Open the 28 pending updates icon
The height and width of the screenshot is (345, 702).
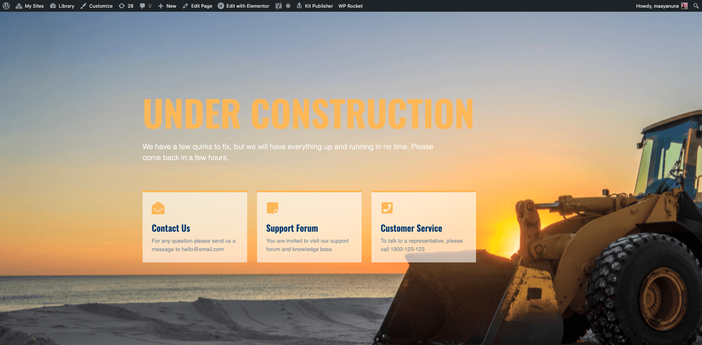point(126,6)
